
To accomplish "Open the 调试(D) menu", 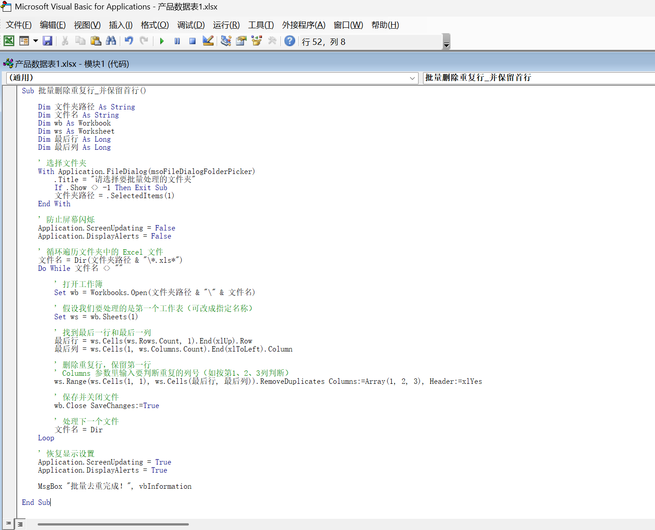I will point(191,25).
